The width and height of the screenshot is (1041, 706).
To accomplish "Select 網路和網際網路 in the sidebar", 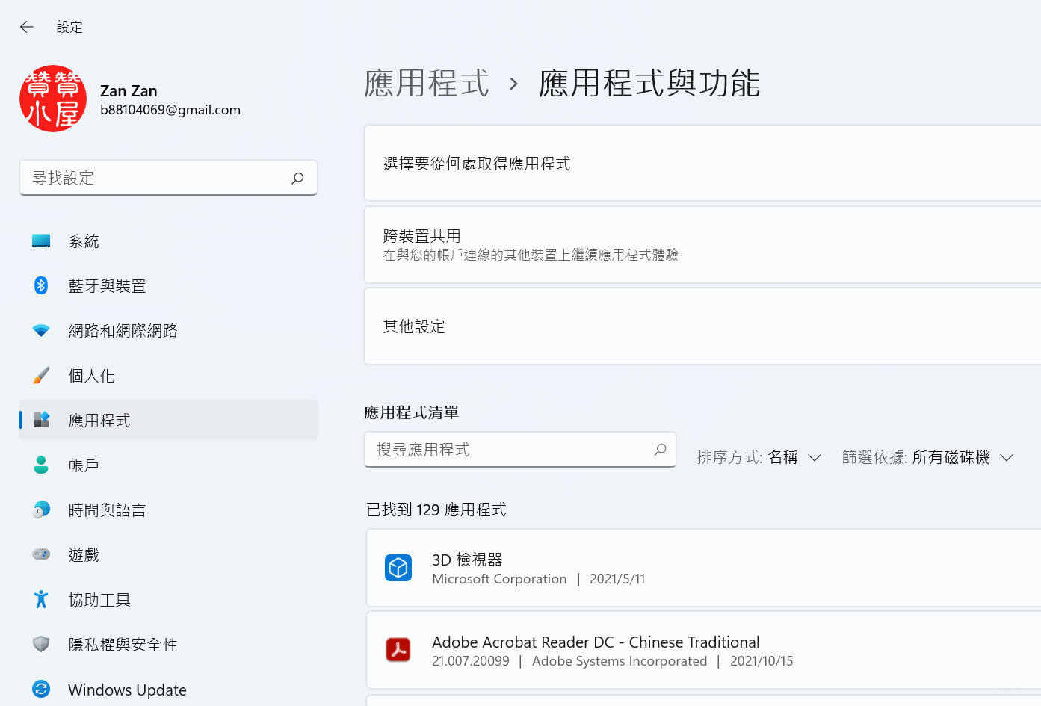I will [x=169, y=331].
